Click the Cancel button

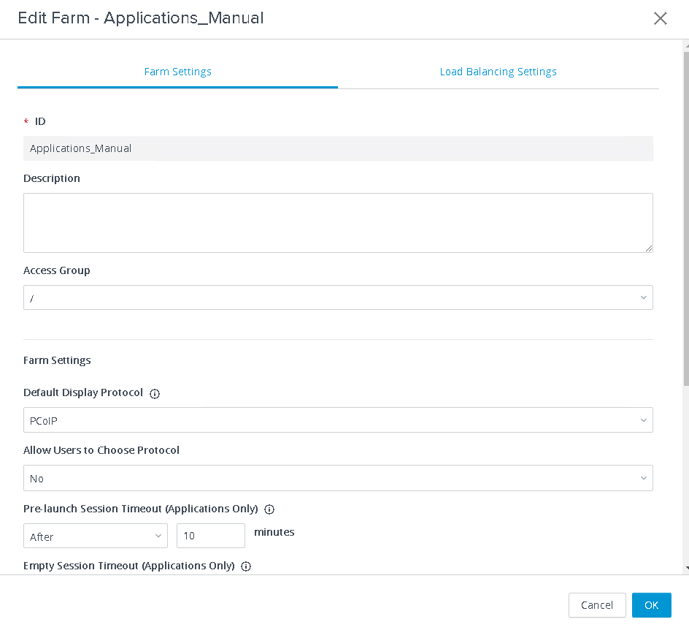597,605
